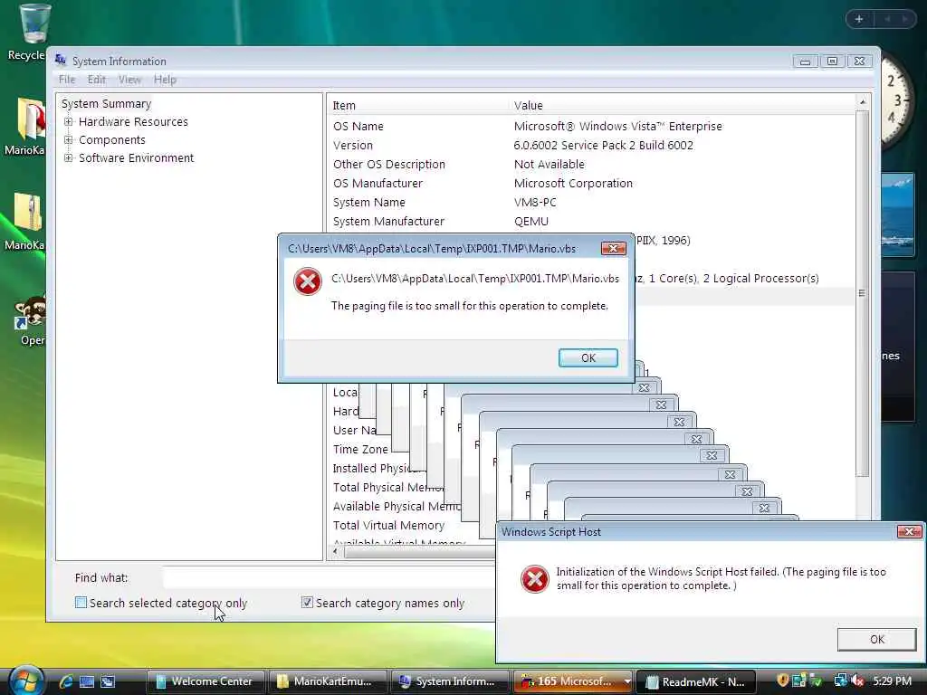Screen dimensions: 927x695
Task: Open the Edit menu
Action: [x=96, y=80]
